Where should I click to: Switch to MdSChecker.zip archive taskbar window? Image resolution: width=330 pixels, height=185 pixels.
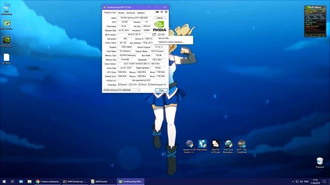[x=75, y=181]
